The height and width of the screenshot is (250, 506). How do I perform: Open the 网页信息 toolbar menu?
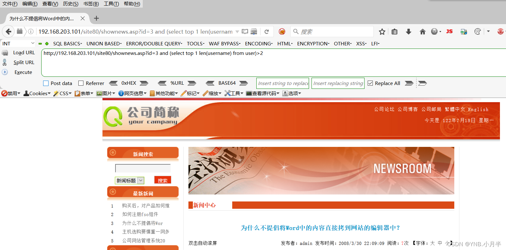(133, 93)
